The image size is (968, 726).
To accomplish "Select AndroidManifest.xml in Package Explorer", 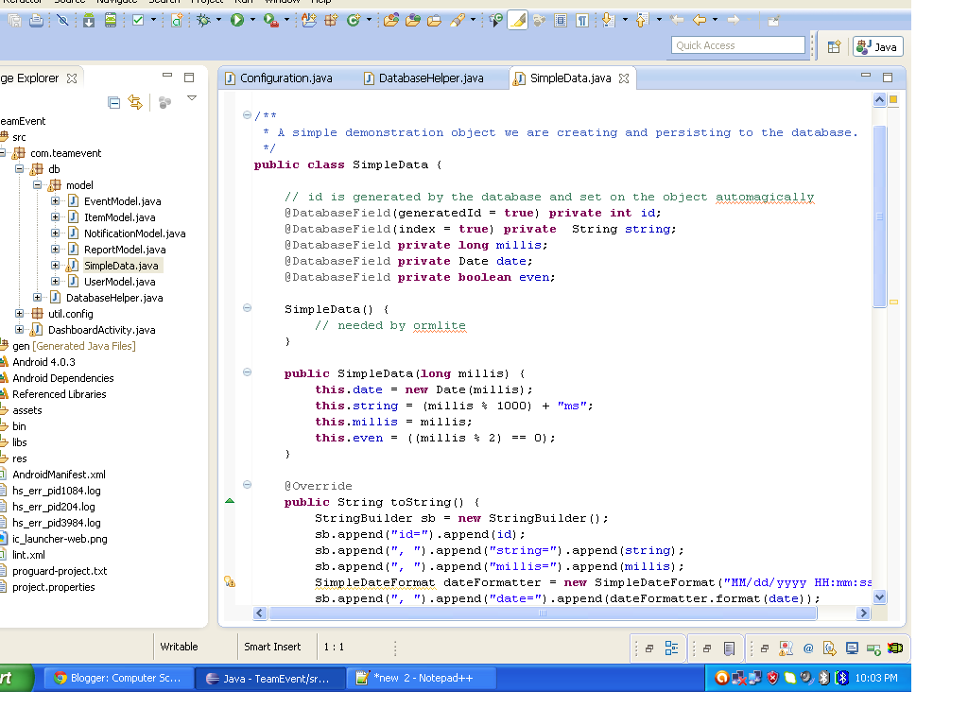I will (59, 475).
